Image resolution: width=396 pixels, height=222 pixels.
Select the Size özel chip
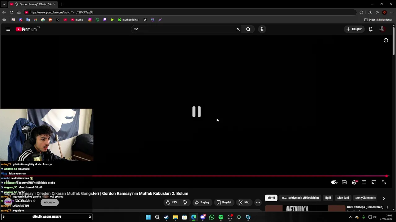pos(343,198)
